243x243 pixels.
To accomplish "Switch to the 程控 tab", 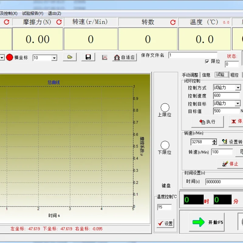I will 234,75.
